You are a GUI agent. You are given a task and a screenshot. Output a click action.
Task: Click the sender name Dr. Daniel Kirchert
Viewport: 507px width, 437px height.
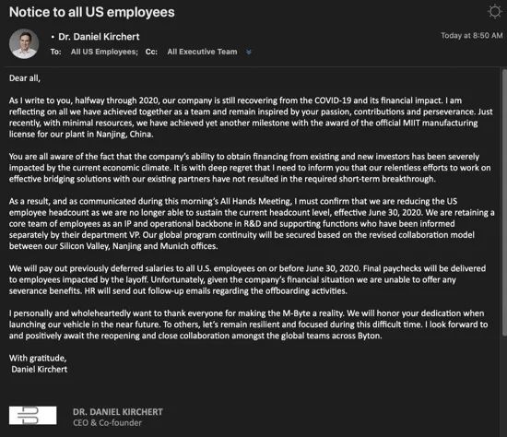click(99, 37)
